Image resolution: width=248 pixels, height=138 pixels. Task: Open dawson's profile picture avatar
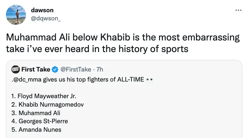point(17,14)
